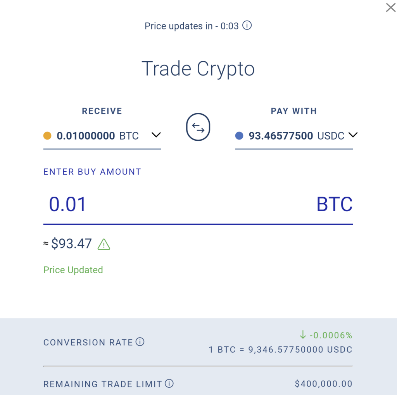This screenshot has width=397, height=395.
Task: Click the Price Updated status text
Action: (73, 270)
